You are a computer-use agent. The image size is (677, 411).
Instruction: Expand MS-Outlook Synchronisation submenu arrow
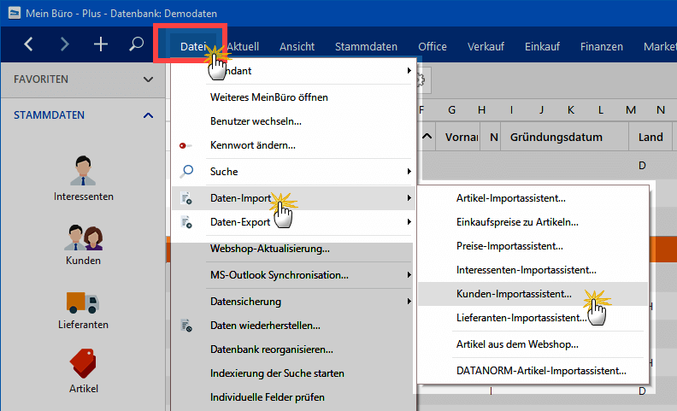(409, 275)
